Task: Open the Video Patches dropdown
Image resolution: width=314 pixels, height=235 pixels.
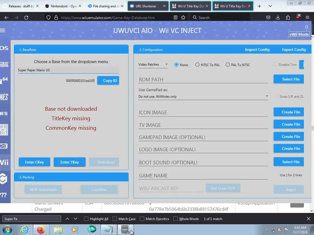Action: pyautogui.click(x=153, y=64)
